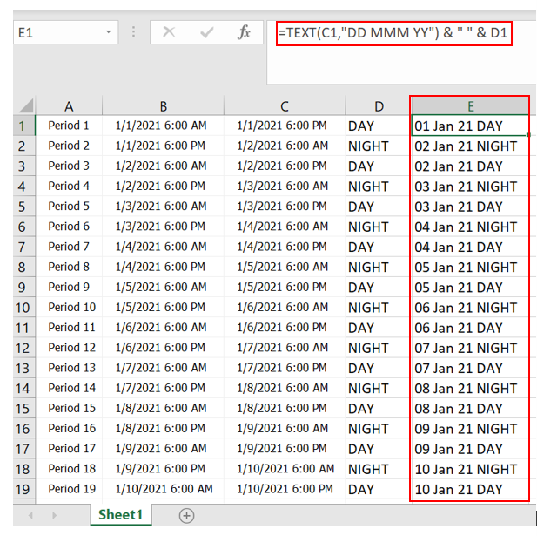Click inside the Name Box showing E1
537x536 pixels.
[x=58, y=32]
